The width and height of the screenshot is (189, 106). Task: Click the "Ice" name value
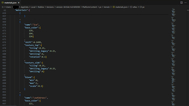35,25
